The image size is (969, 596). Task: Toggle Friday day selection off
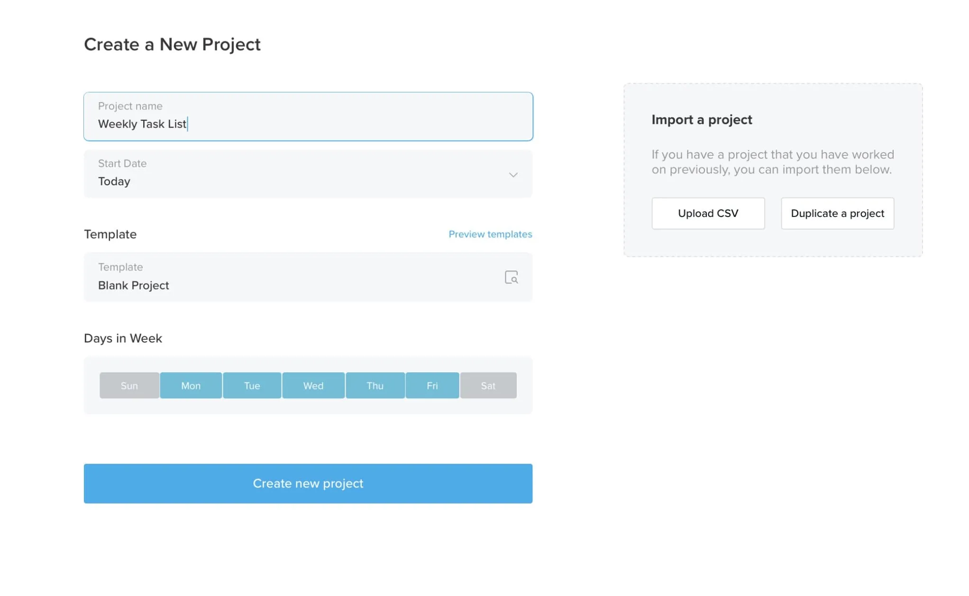[x=432, y=385]
